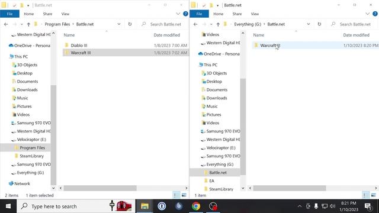Select Network in left navigation pane
Screen dimensions: 379x213
click(x=20, y=183)
